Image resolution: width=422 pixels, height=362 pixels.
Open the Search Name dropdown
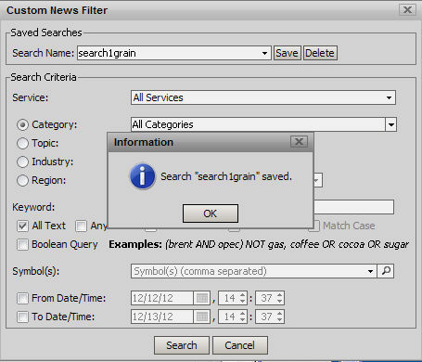coord(264,53)
